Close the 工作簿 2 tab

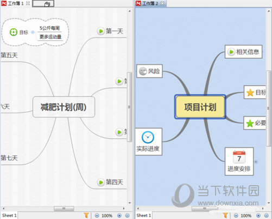pyautogui.click(x=162, y=3)
